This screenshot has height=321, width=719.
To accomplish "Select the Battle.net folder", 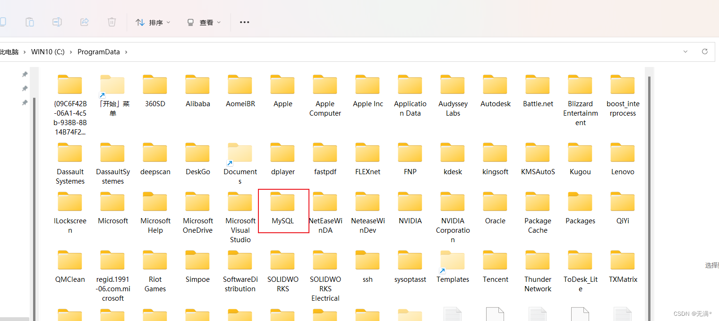I will [538, 91].
